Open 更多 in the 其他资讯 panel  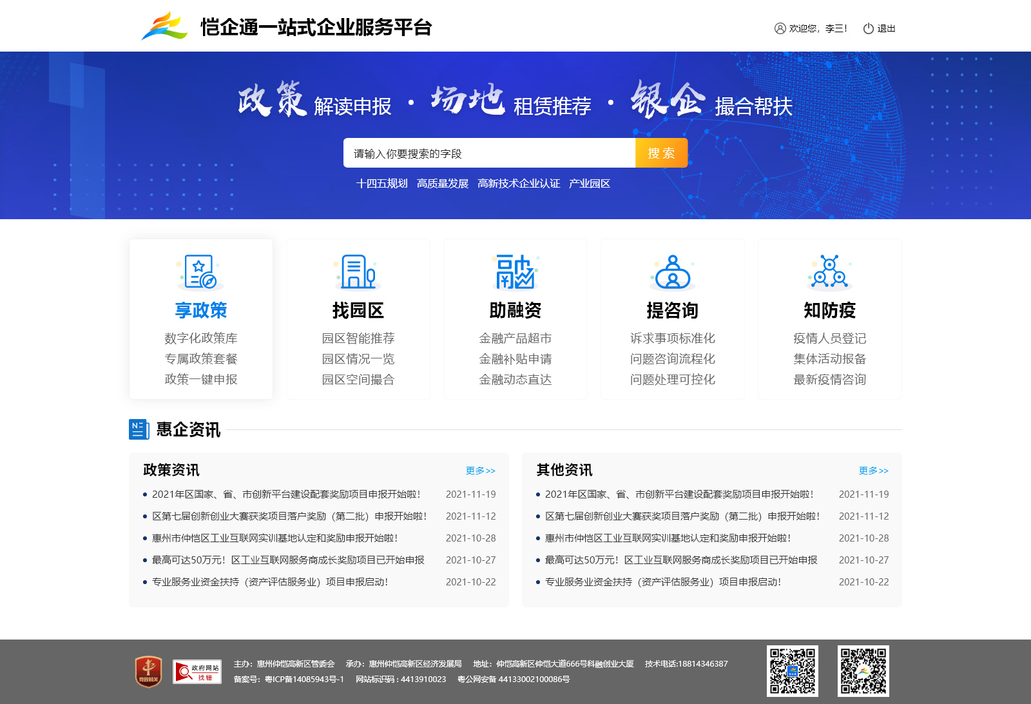coord(873,471)
